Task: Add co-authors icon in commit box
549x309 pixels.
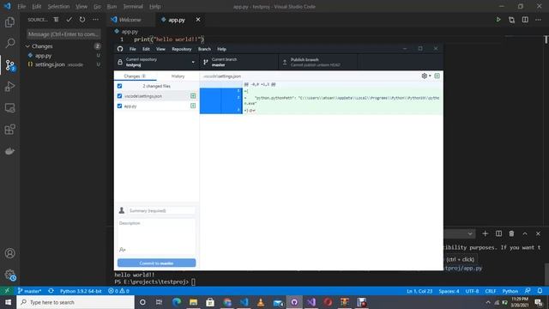Action: click(122, 250)
